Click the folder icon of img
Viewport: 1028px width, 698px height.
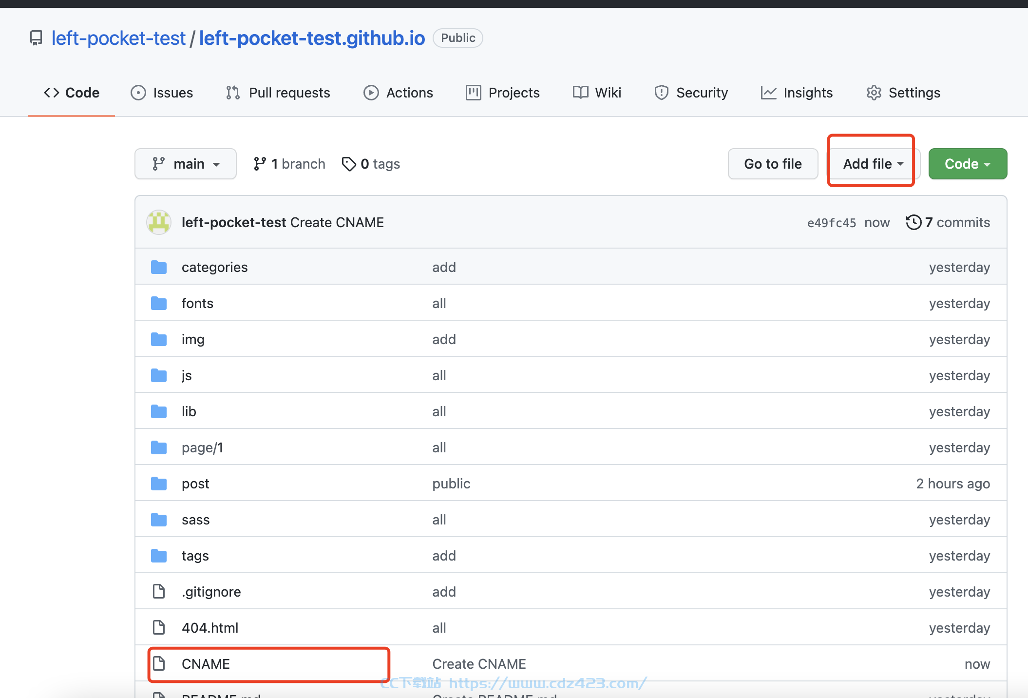click(159, 339)
